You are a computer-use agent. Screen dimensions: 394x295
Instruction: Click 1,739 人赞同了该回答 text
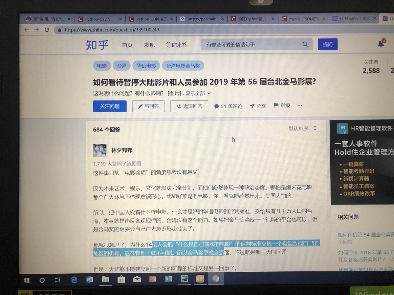tap(117, 163)
